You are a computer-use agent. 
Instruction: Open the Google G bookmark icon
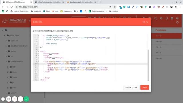85,11
